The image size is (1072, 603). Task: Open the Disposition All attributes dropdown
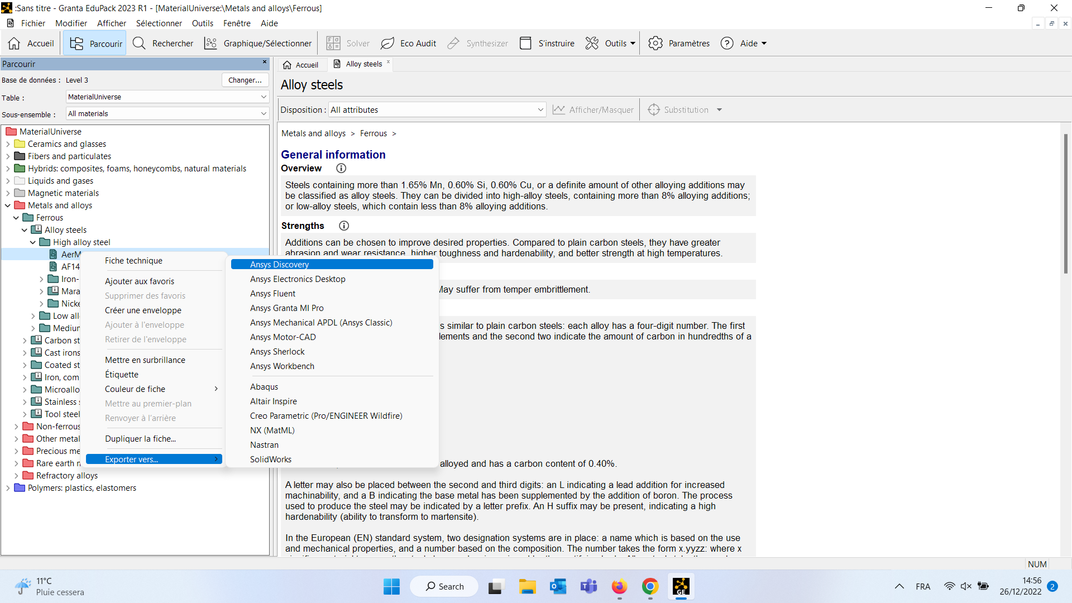(540, 110)
